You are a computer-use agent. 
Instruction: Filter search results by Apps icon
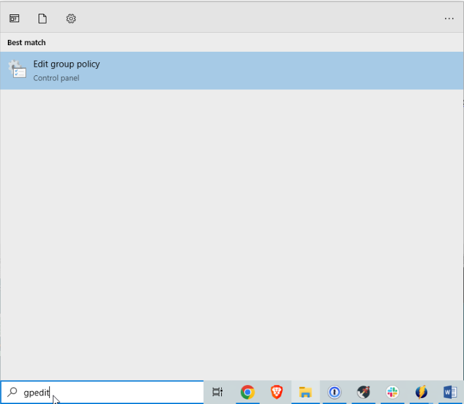coord(14,18)
